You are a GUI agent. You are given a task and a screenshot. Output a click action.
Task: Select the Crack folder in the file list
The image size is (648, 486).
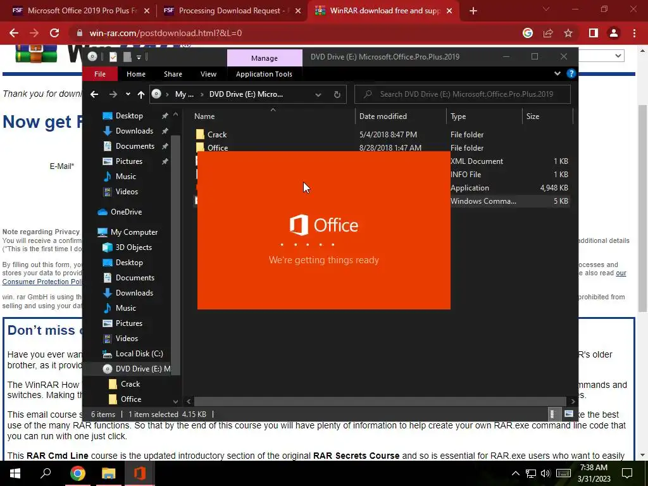(x=217, y=135)
